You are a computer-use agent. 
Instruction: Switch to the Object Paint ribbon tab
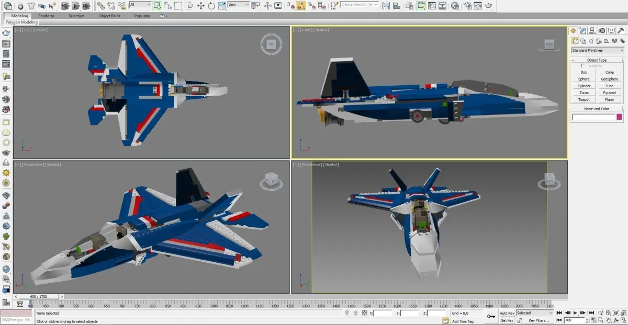[109, 16]
